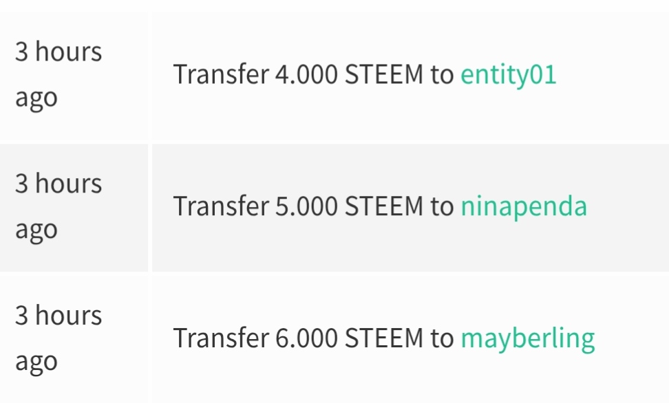
Task: Click the word 'to' before entity01
Action: click(442, 75)
